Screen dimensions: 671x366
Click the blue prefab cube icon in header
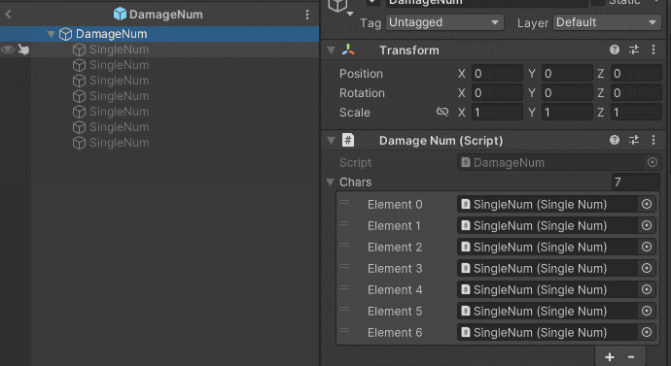click(x=120, y=15)
